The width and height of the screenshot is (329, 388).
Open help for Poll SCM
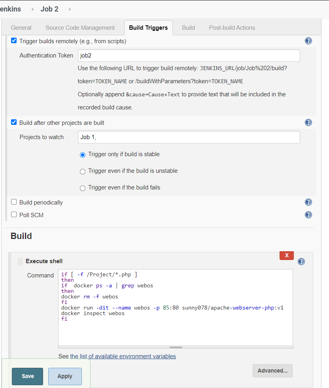(308, 214)
